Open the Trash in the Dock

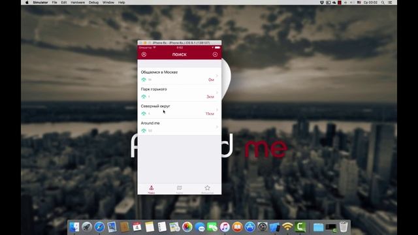click(344, 227)
